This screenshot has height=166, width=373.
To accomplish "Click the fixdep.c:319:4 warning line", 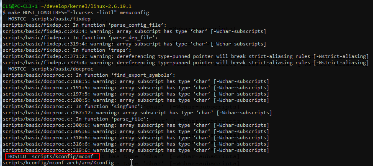I will [x=134, y=44].
